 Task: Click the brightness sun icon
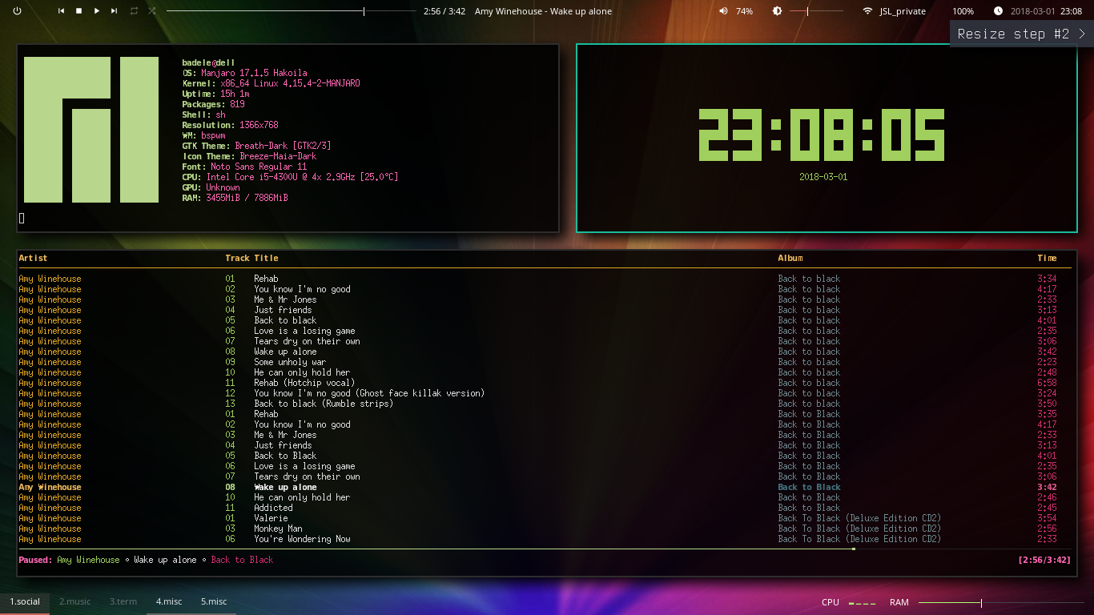coord(777,11)
